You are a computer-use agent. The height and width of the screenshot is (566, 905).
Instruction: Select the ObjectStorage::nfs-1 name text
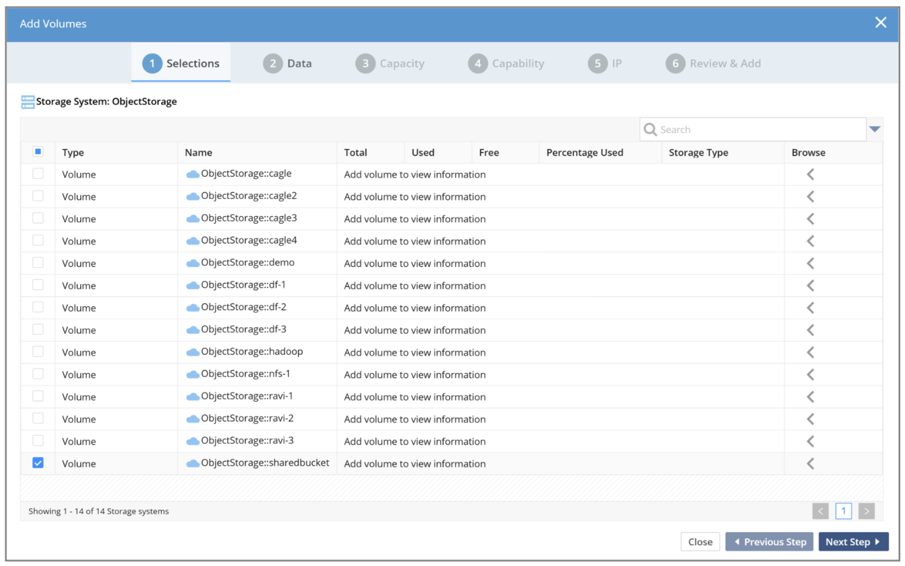[246, 374]
